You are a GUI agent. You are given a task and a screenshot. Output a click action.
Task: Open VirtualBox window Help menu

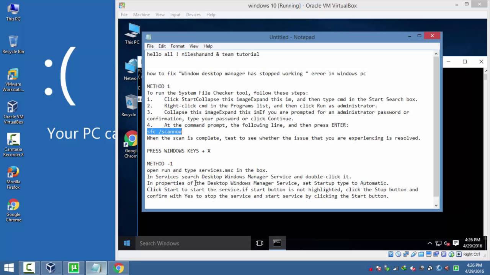211,15
